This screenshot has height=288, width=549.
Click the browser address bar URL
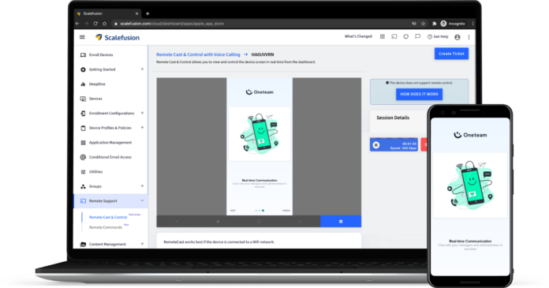pyautogui.click(x=172, y=24)
